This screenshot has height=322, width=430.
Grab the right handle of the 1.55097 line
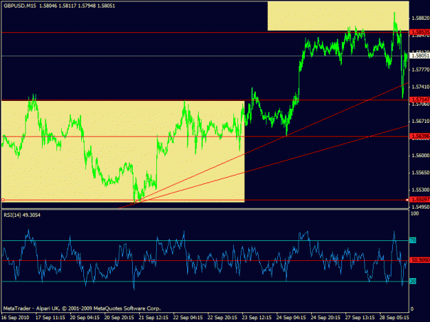click(407, 200)
